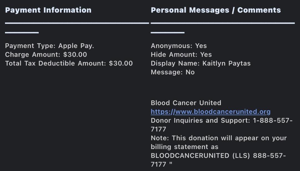Click the short underline below Payment Information divider
This screenshot has height=171, width=300.
point(22,32)
